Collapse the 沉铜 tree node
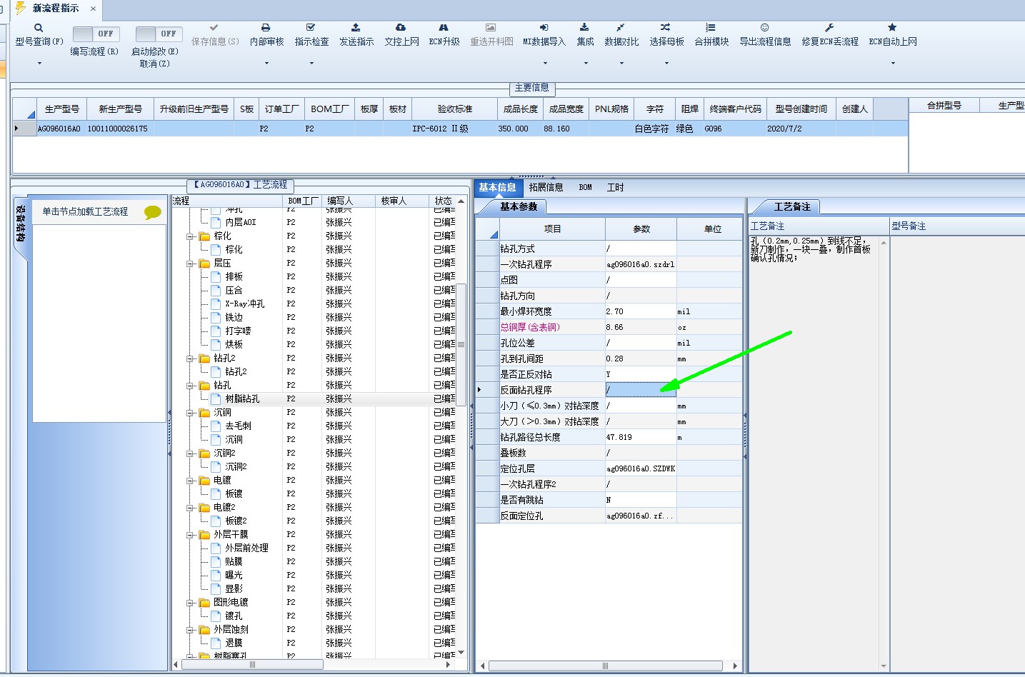 tap(191, 413)
